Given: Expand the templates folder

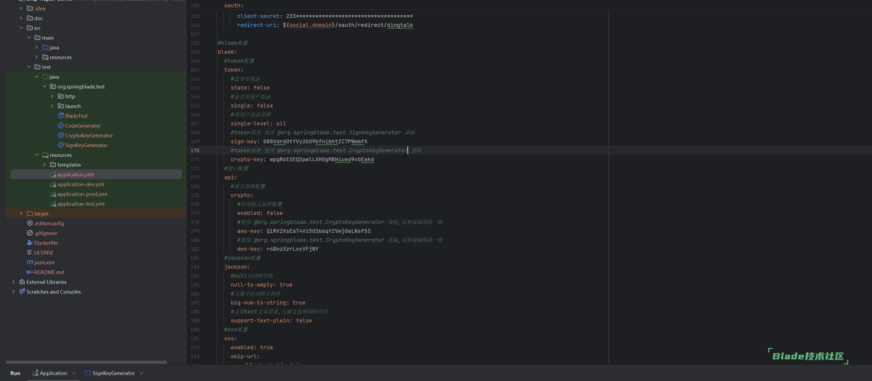Looking at the screenshot, I should (x=44, y=164).
